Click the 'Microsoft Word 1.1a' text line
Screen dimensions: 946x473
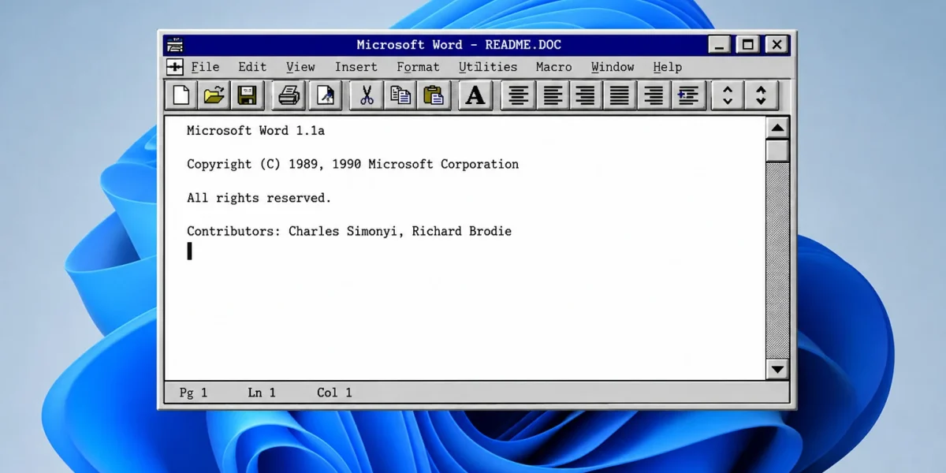[x=255, y=131]
